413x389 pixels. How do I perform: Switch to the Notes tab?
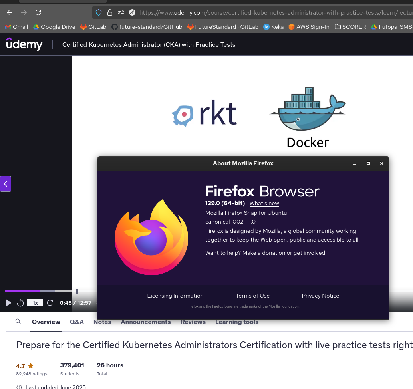(103, 322)
